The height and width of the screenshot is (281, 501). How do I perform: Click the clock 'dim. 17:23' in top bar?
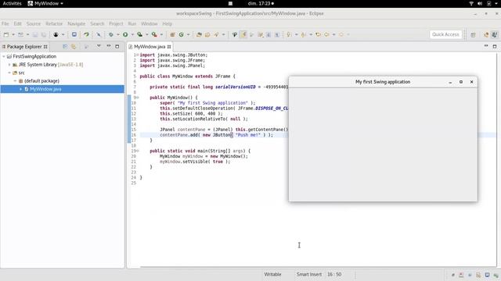(x=261, y=3)
